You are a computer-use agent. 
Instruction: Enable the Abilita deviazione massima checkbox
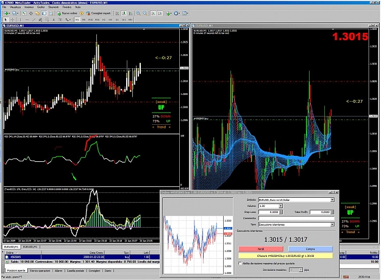(x=240, y=263)
